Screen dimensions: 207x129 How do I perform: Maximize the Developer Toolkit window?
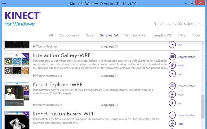pos(192,3)
